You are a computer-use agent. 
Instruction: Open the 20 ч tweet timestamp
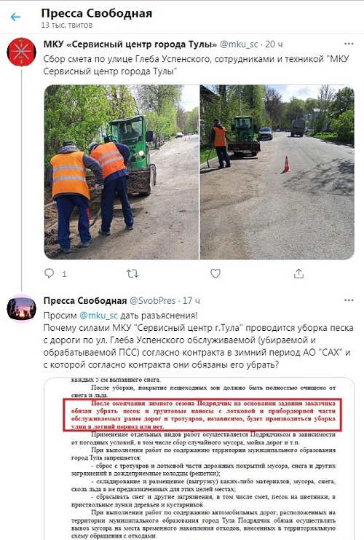[x=274, y=44]
